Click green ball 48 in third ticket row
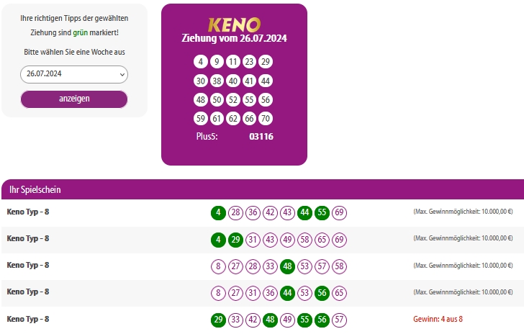524x334 pixels. point(288,266)
